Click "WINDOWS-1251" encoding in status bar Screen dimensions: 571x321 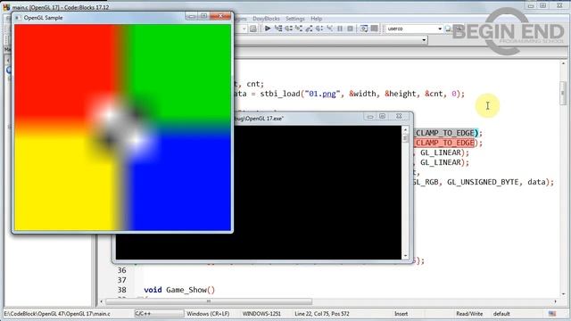[261, 313]
